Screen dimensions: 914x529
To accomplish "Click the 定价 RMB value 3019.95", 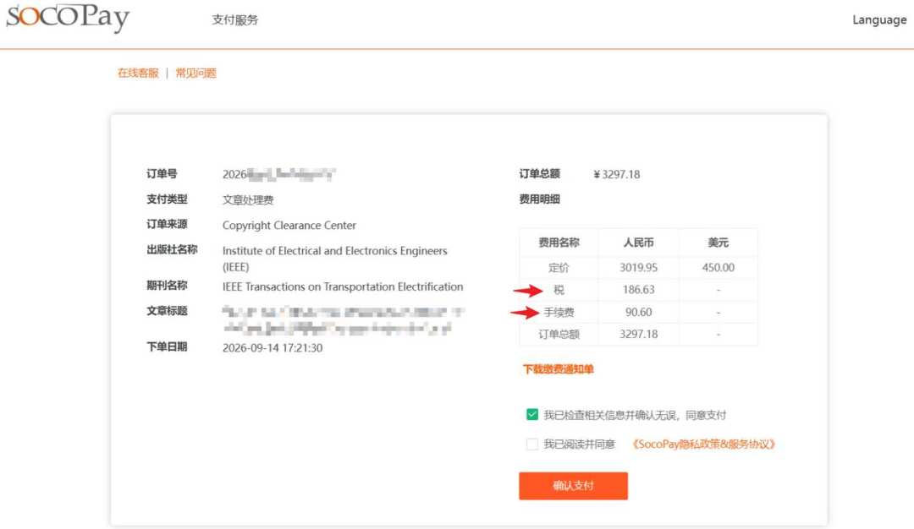I will (x=638, y=268).
